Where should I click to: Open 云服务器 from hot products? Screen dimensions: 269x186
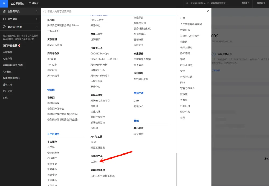pos(8,52)
